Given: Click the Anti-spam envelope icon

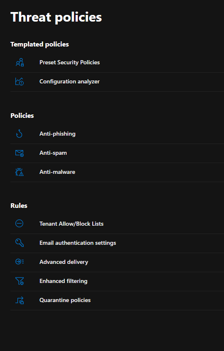Looking at the screenshot, I should click(20, 153).
